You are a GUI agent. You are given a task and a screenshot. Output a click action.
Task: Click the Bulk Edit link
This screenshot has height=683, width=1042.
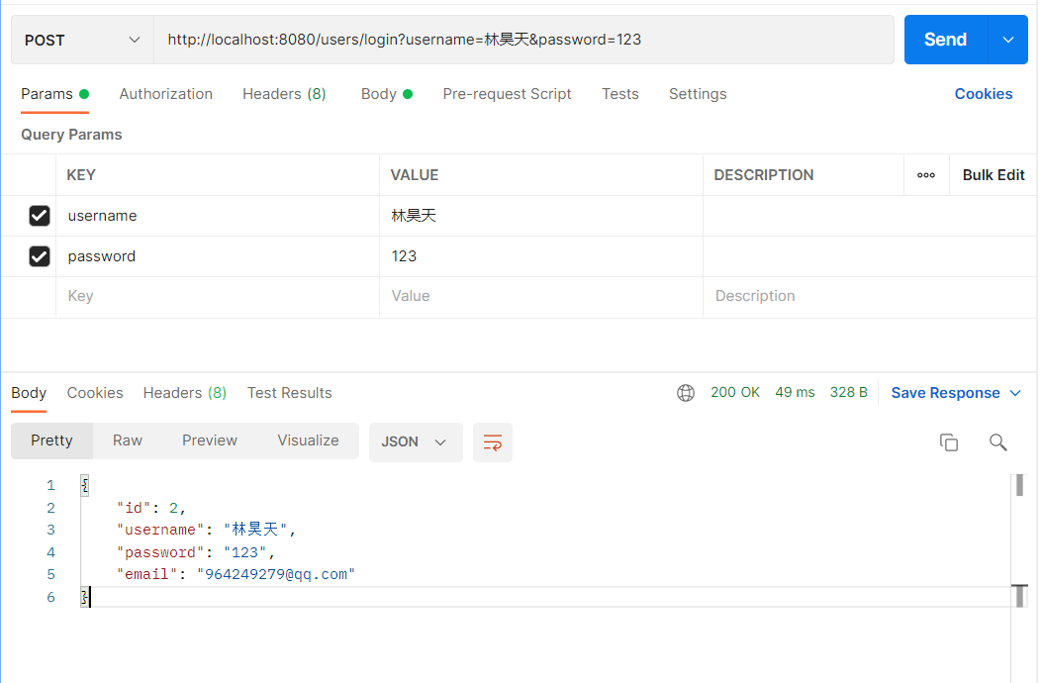(994, 175)
